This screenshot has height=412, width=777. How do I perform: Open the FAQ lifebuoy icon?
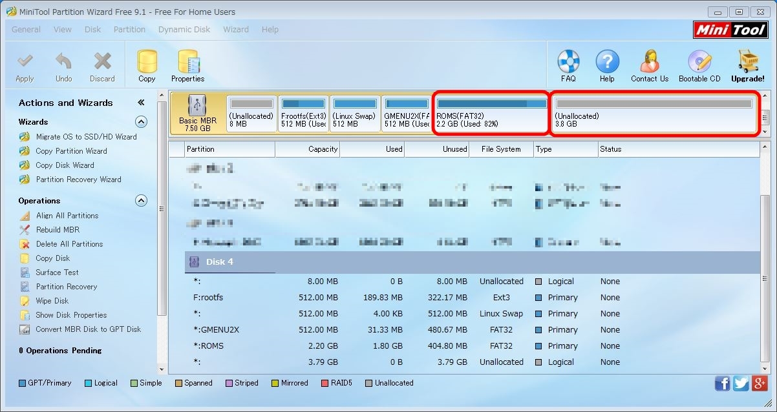coord(568,62)
